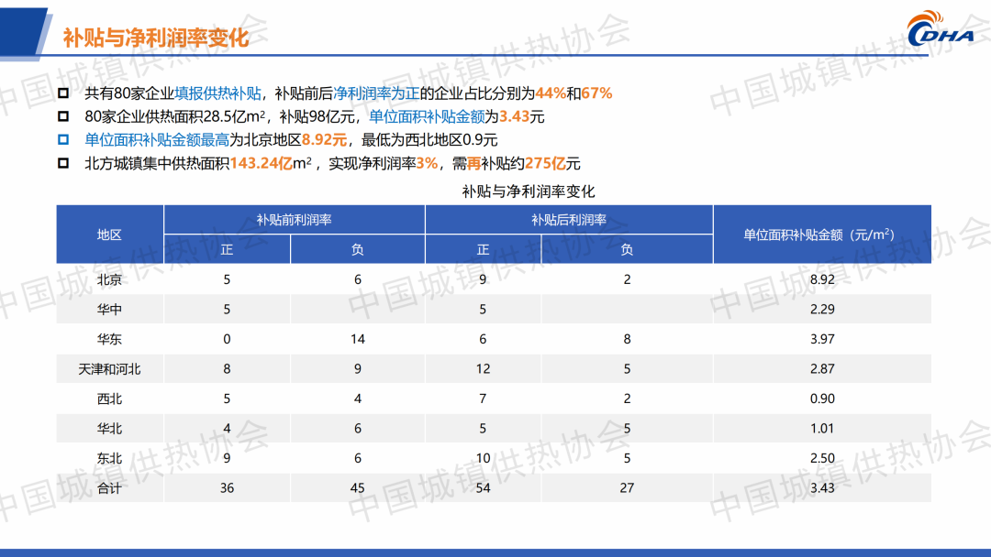Click the square bullet before 北方城镇集中供热面积
Viewport: 991px width, 557px height.
[63, 164]
